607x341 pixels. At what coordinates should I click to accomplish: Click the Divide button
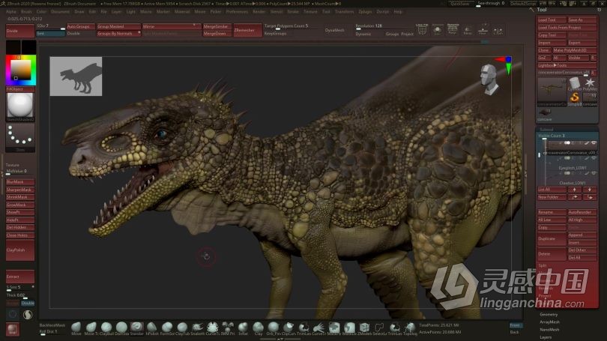(20, 31)
